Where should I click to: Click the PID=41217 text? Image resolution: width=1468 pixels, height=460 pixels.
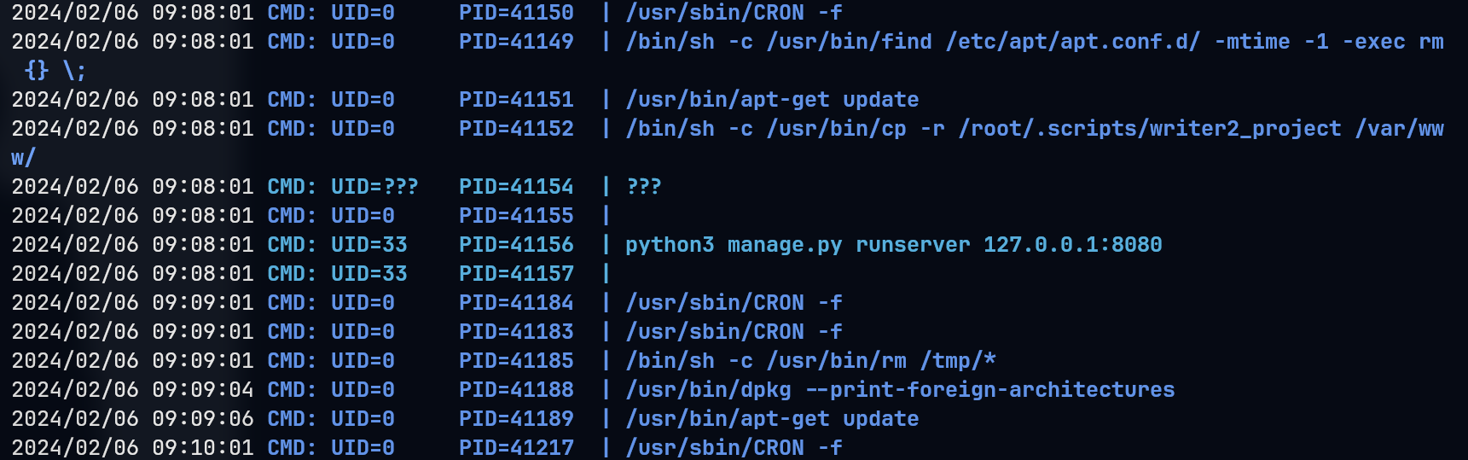point(516,448)
